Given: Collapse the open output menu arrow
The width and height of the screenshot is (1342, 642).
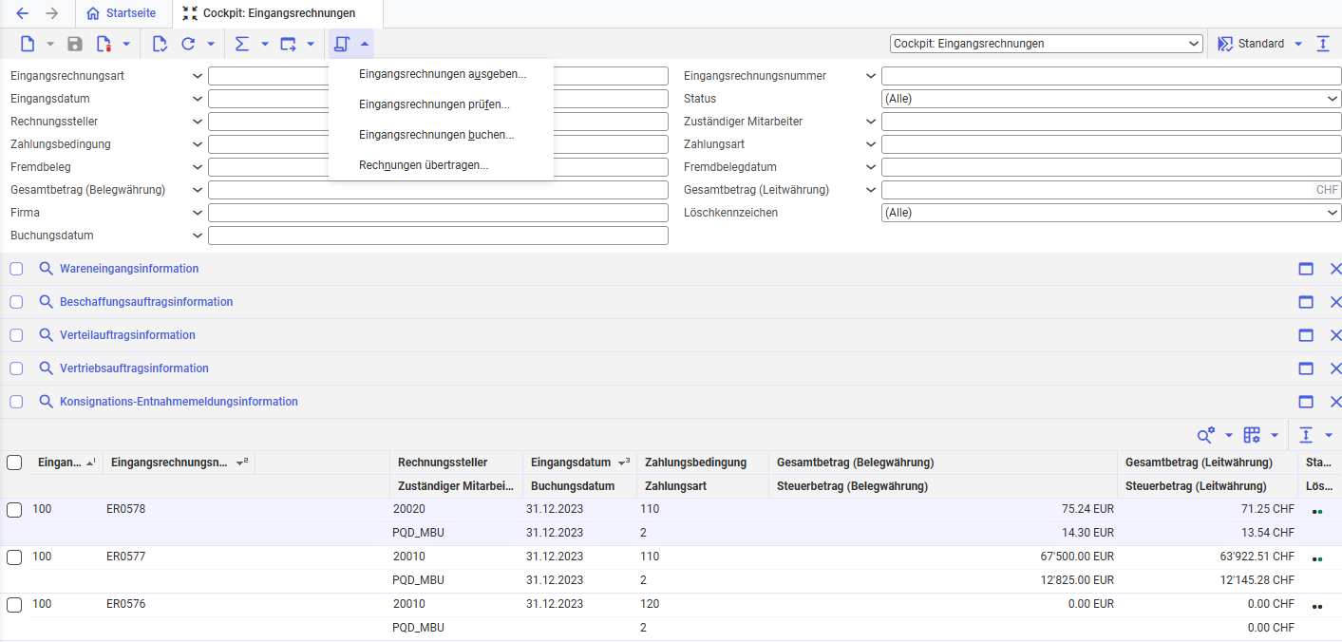Looking at the screenshot, I should 365,44.
